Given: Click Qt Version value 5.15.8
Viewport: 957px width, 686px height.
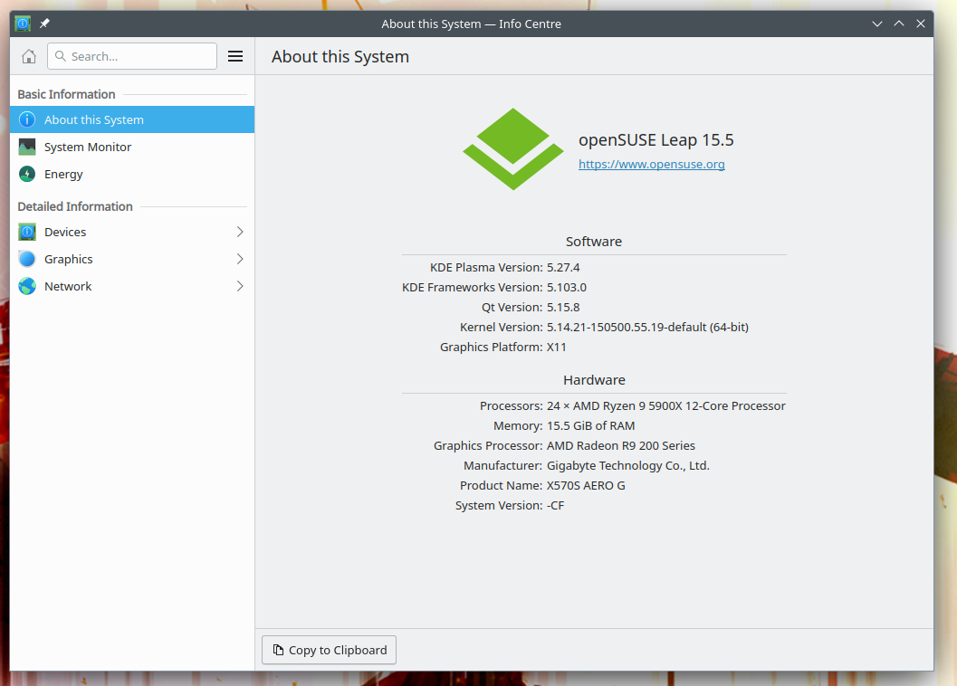Looking at the screenshot, I should tap(563, 307).
